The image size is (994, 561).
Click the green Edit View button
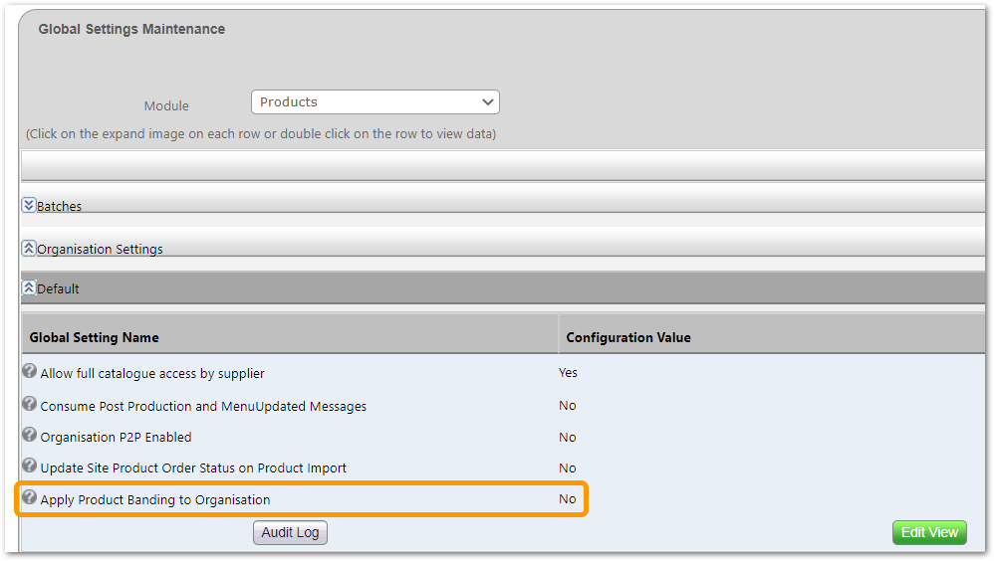[929, 532]
